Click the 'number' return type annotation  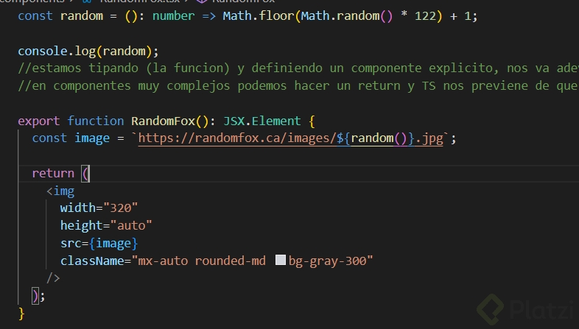(x=174, y=16)
